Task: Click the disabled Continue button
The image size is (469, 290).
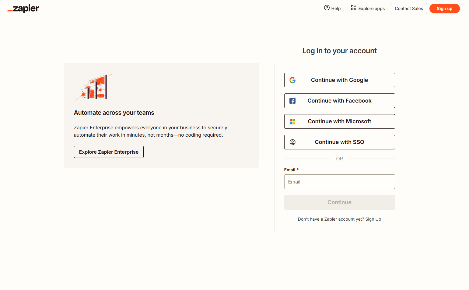Action: point(339,202)
